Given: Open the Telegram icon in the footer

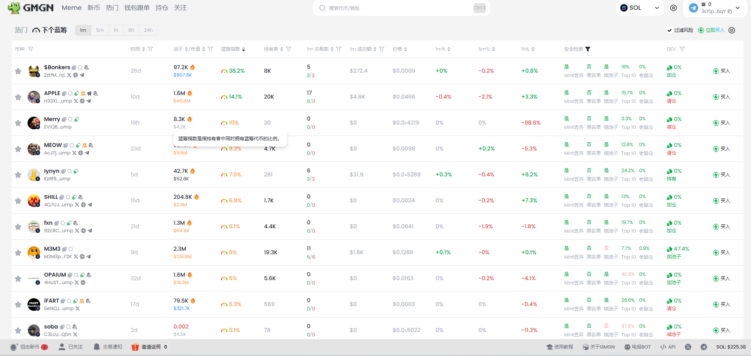Looking at the screenshot, I should point(704,347).
